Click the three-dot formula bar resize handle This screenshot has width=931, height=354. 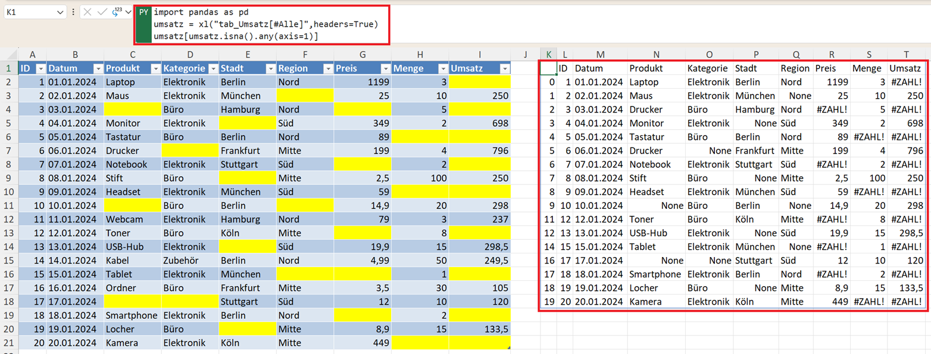click(x=73, y=12)
